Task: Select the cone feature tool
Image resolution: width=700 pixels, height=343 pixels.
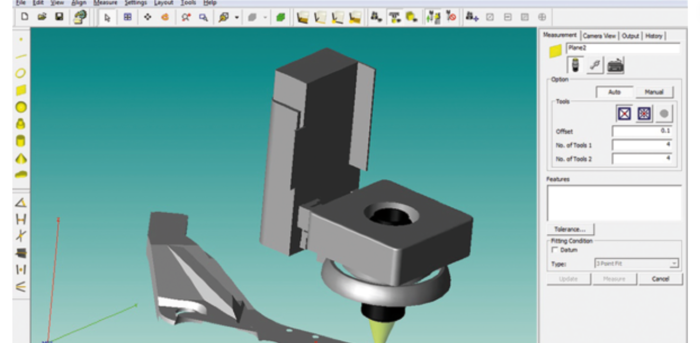Action: 21,158
